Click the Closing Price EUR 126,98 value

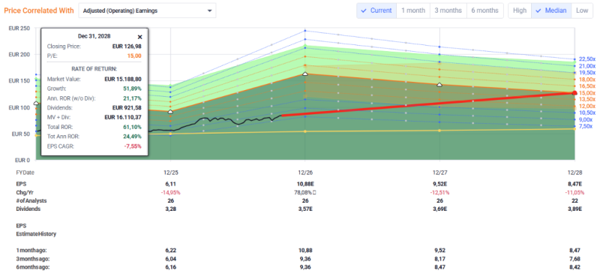tap(126, 47)
